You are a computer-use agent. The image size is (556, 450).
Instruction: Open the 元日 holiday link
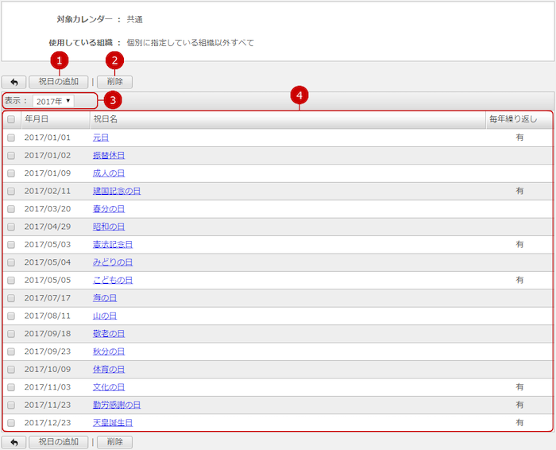101,138
